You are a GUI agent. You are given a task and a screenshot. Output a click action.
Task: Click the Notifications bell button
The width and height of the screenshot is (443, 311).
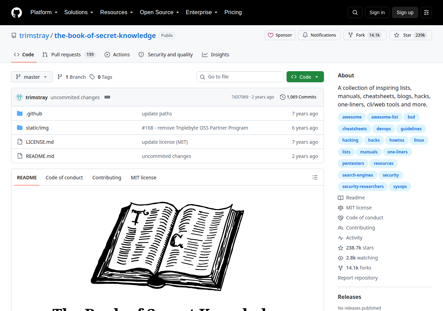click(319, 35)
